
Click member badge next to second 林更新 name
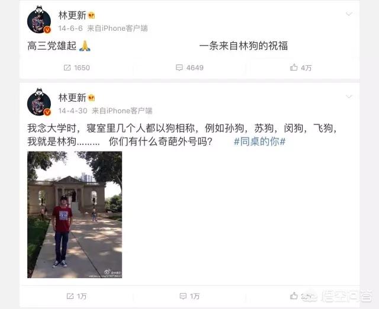(92, 98)
